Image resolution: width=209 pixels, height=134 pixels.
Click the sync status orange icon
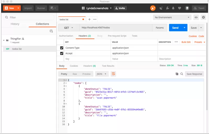153,8
